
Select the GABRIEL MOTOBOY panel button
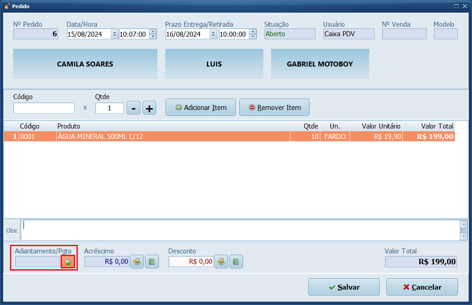320,64
